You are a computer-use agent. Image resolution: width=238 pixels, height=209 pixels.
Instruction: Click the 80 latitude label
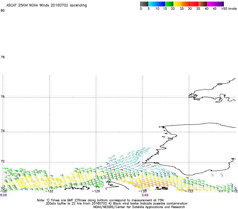tap(3, 11)
